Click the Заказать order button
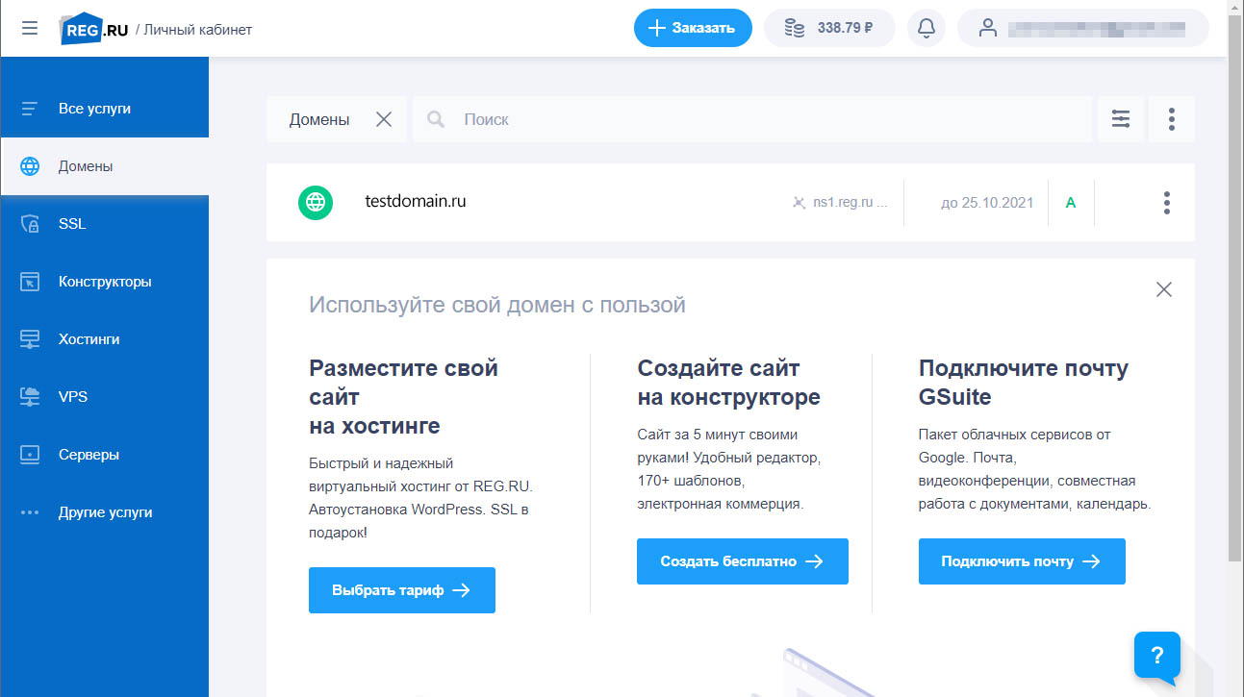This screenshot has width=1244, height=697. tap(693, 28)
